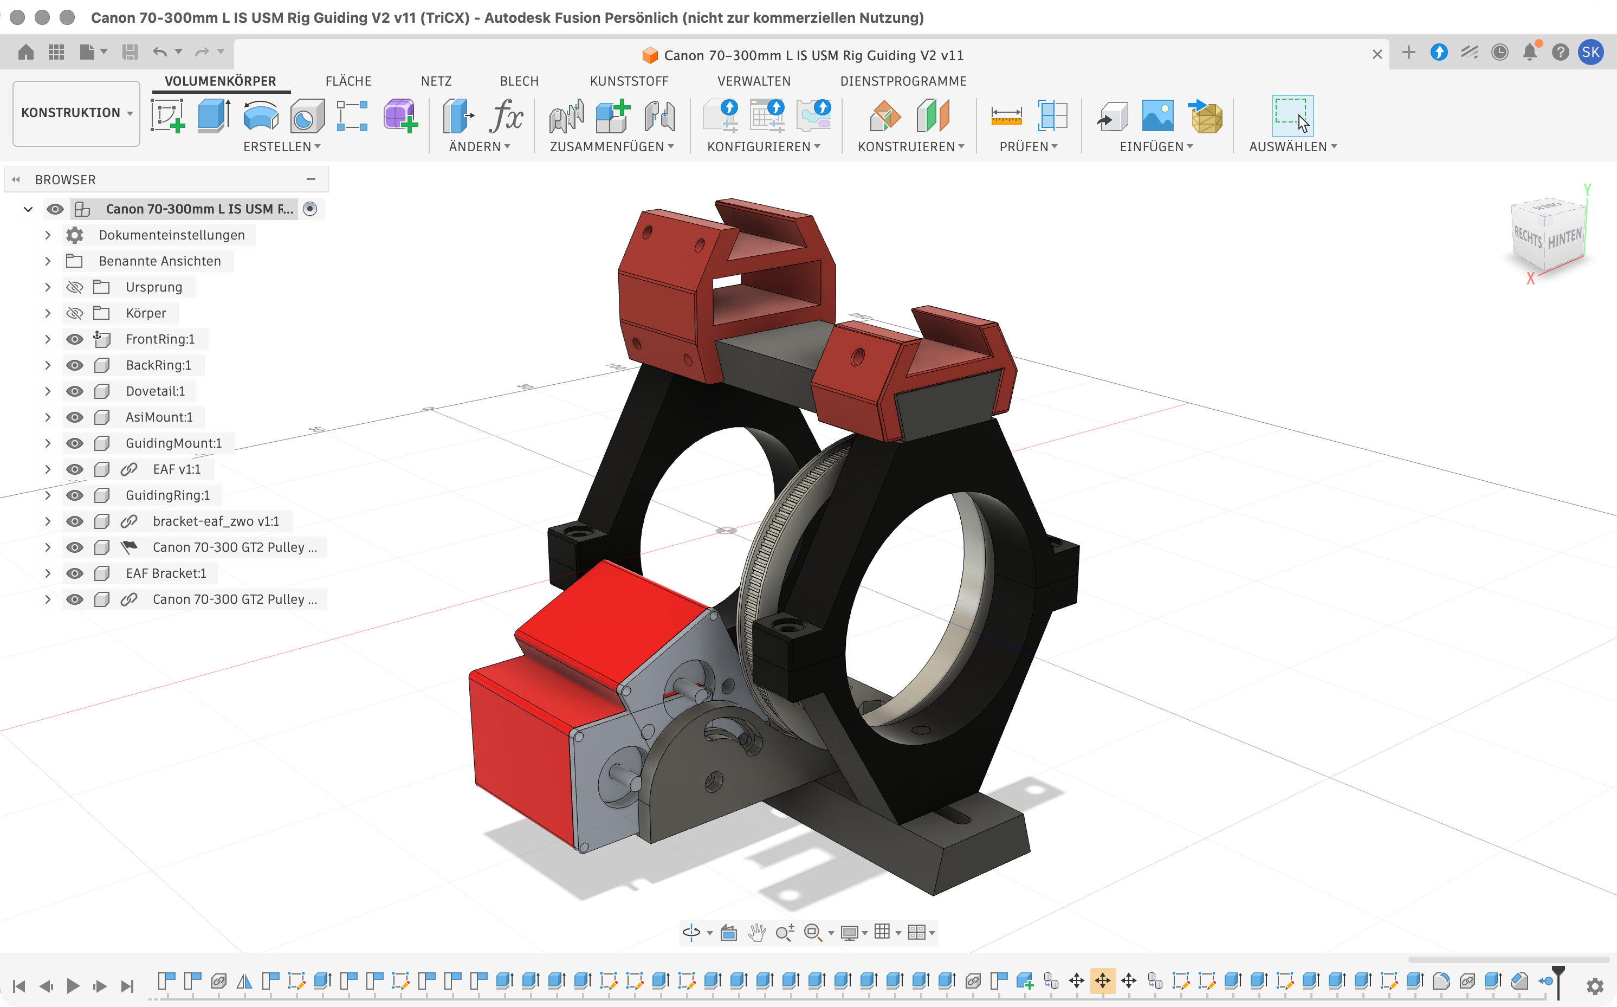Hide the EAF Bracket:1 component

point(75,573)
